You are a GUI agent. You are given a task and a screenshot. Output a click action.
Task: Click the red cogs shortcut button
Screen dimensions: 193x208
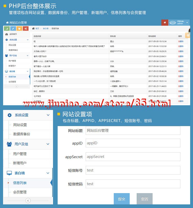[25, 29]
